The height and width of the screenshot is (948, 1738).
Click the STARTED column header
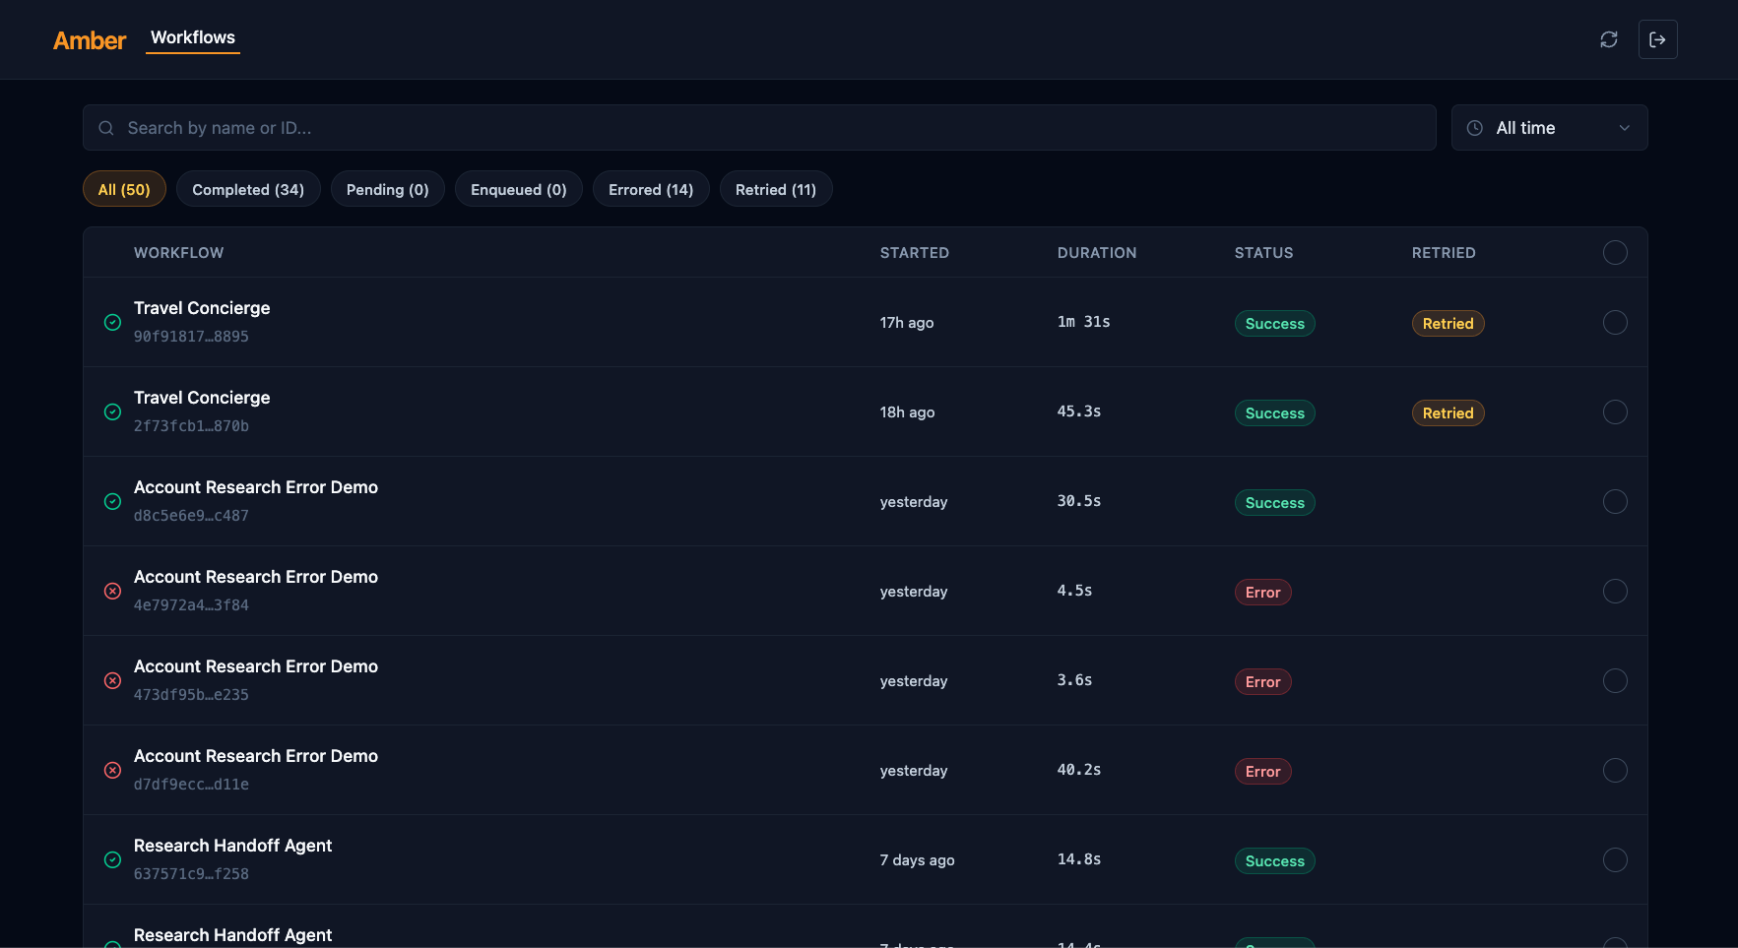click(915, 253)
